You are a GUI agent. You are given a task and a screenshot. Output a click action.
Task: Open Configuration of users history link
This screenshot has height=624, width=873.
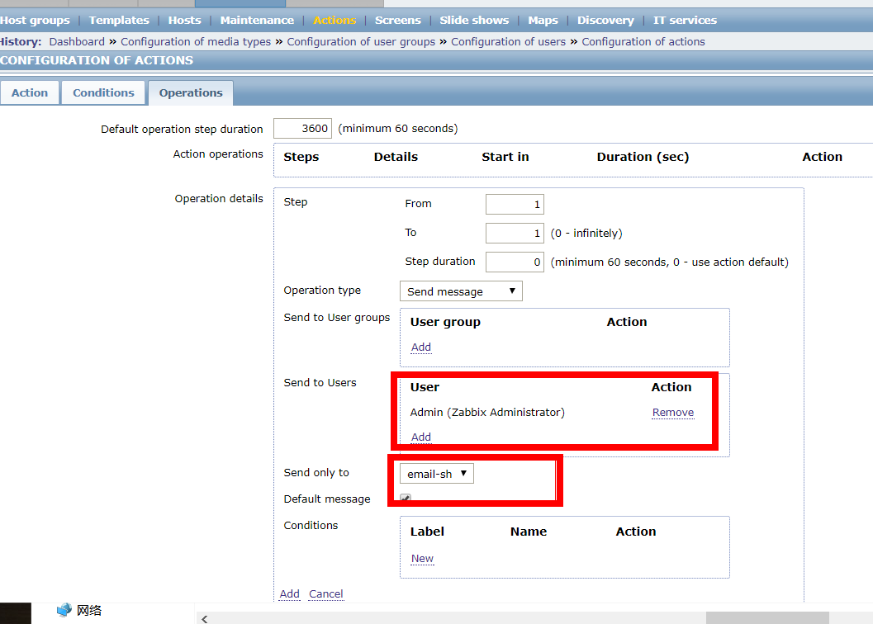pos(508,42)
